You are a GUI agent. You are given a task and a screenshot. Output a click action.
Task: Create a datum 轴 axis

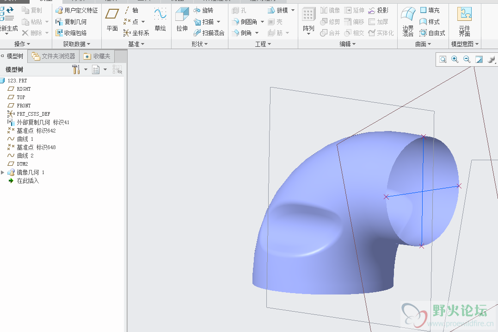click(x=131, y=11)
